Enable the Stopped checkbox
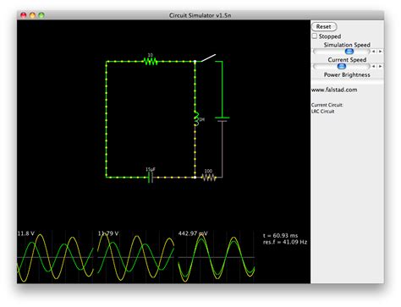This screenshot has height=307, width=401. 315,36
